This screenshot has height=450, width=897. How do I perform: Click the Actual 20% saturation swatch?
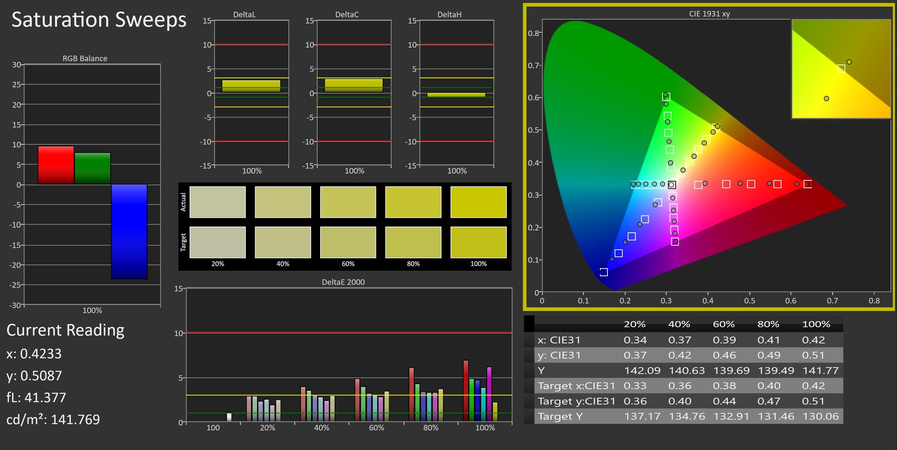218,202
